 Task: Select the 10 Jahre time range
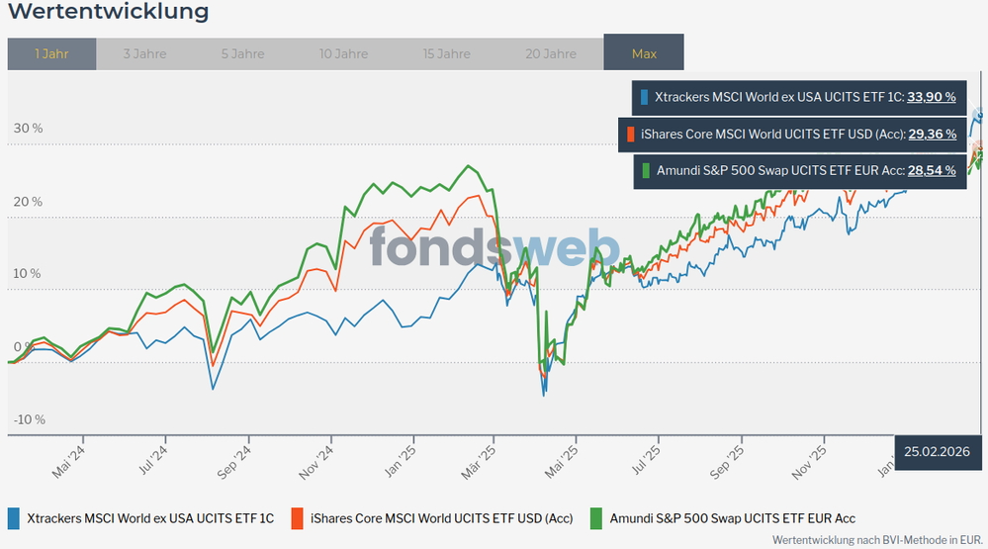click(343, 54)
